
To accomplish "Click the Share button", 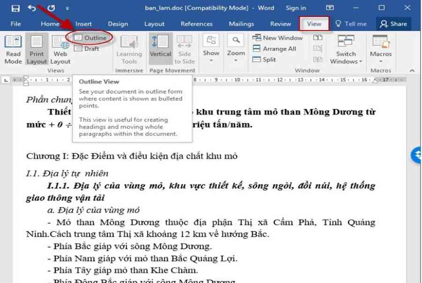I will [x=393, y=23].
